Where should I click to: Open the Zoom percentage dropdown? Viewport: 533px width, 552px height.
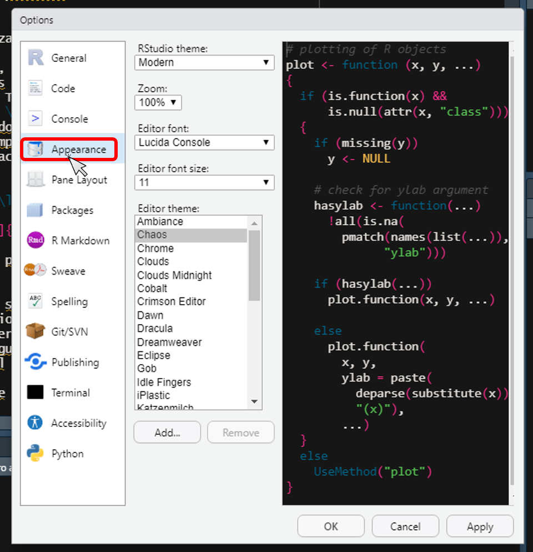pyautogui.click(x=158, y=102)
